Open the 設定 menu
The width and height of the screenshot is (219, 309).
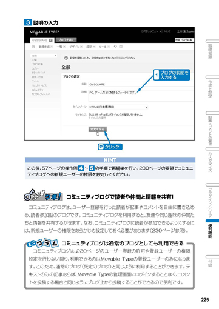(x=90, y=47)
